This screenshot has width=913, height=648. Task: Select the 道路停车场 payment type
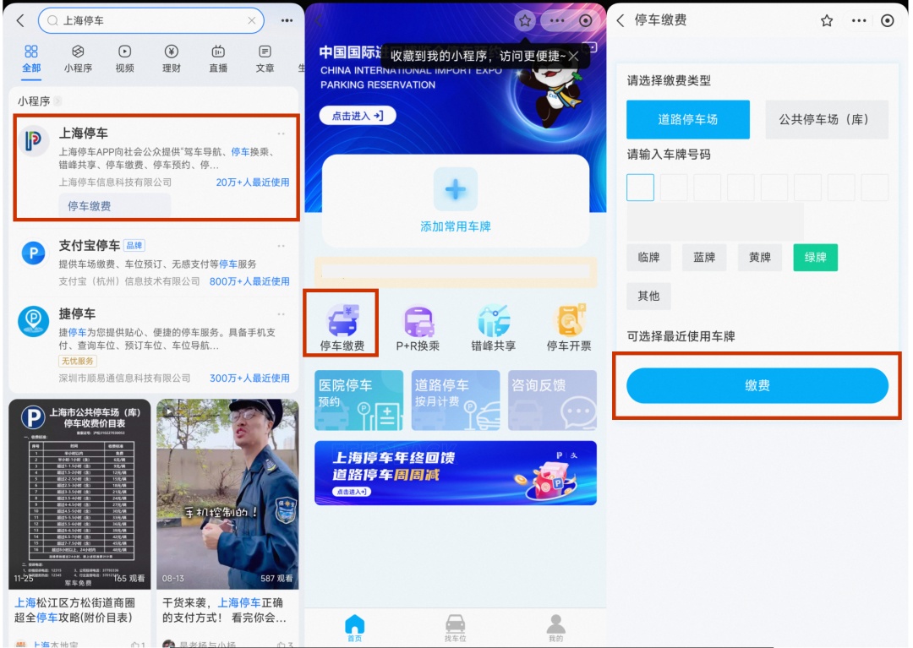[x=687, y=119]
